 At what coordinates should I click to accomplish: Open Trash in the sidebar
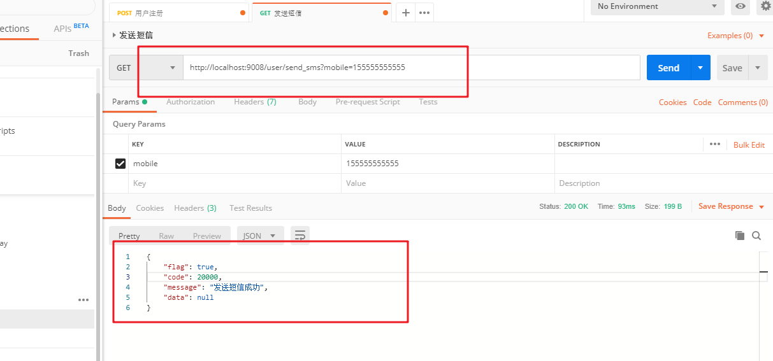point(79,53)
